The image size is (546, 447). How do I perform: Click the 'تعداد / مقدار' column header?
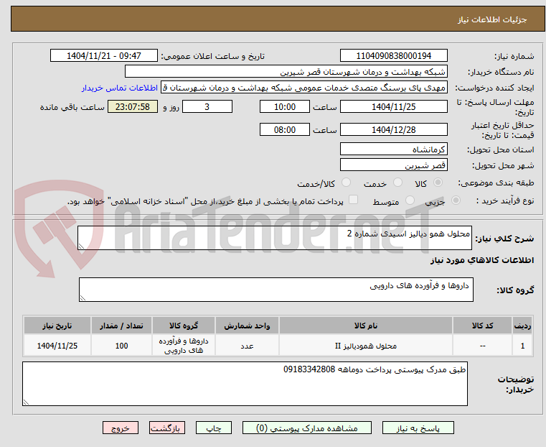click(x=121, y=326)
